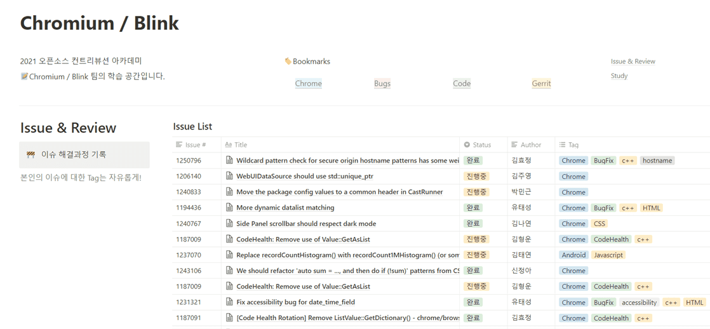Screen dimensions: 710x329
Task: Click the 진행중 status in the WebUIDataSource row
Action: click(476, 177)
